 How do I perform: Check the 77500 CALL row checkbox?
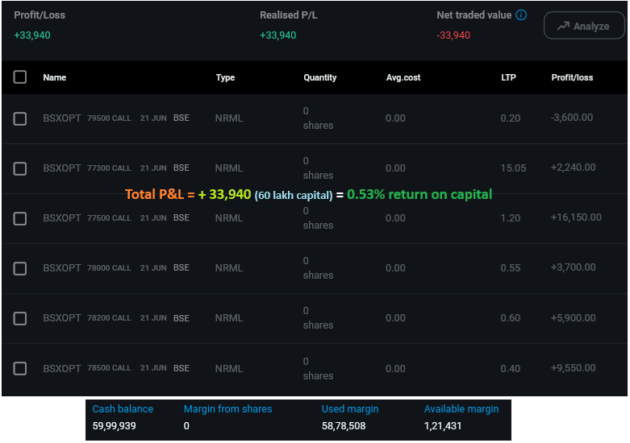click(x=19, y=218)
